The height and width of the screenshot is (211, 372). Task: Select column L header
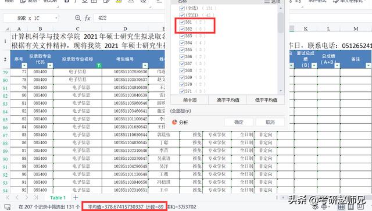coord(328,28)
